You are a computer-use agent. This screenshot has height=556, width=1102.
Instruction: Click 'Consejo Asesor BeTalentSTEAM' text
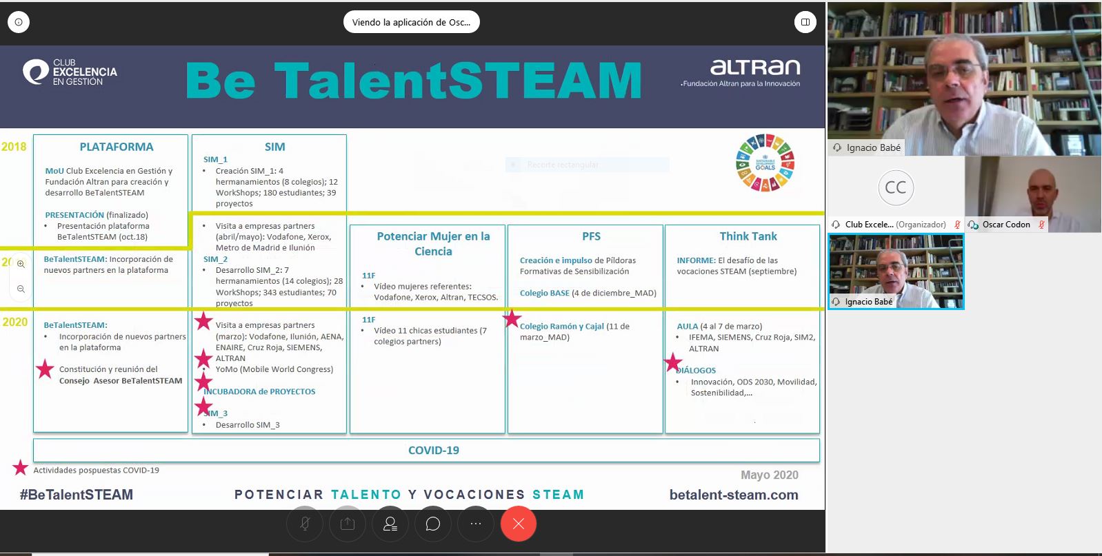(121, 381)
